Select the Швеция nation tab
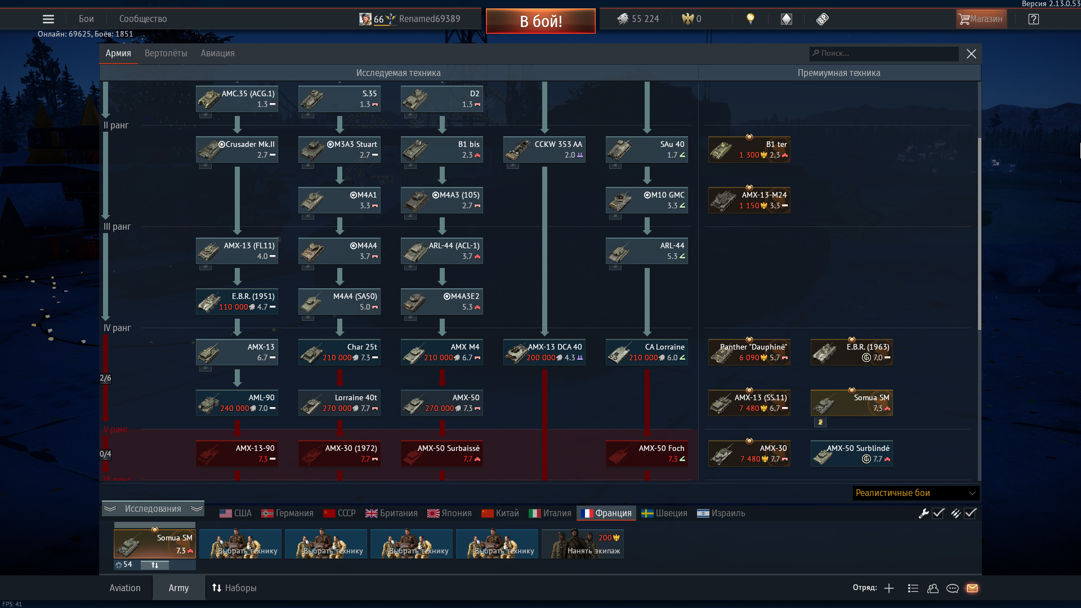The height and width of the screenshot is (608, 1081). (664, 513)
